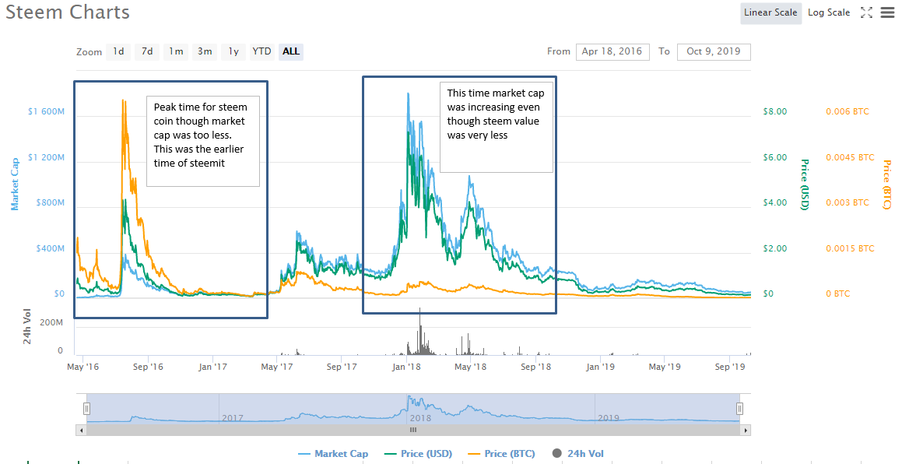Screen dimensions: 909x464
Task: Click the $400M market cap label
Action: (x=51, y=248)
